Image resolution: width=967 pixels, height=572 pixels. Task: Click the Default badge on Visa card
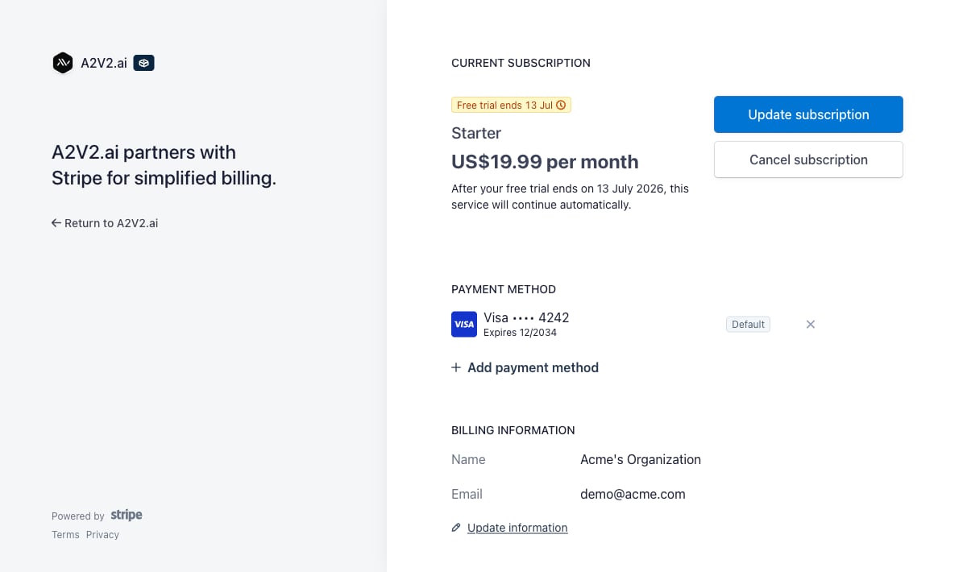[x=748, y=324]
